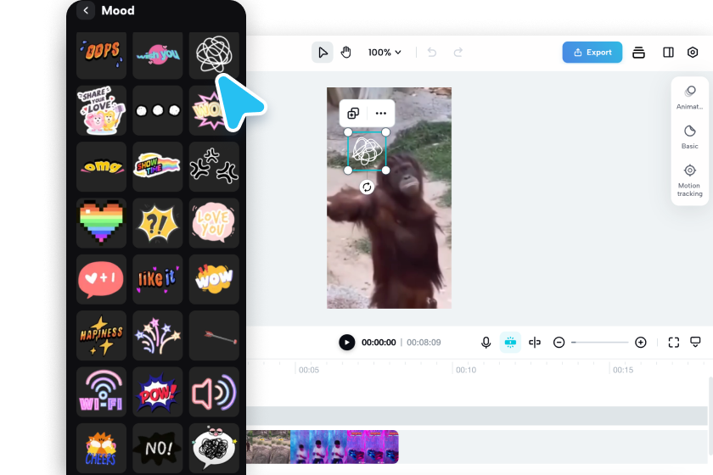713x475 pixels.
Task: Select the yellow 'wow' cloud sticker
Action: coord(214,279)
